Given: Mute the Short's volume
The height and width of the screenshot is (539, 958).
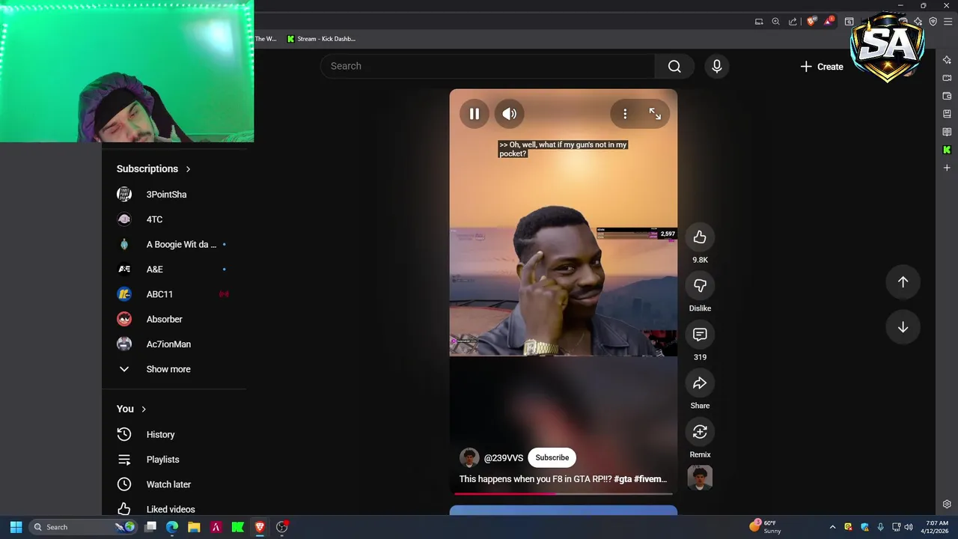Looking at the screenshot, I should 510,114.
